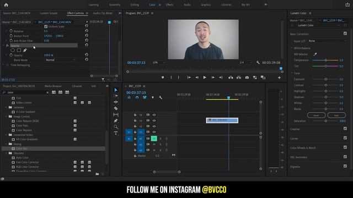Collapse the Image Control folder

coord(6,117)
